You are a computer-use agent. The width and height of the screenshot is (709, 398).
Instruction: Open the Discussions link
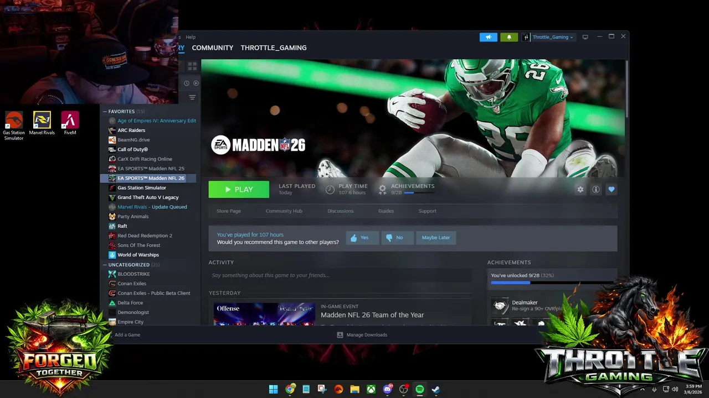pyautogui.click(x=341, y=211)
